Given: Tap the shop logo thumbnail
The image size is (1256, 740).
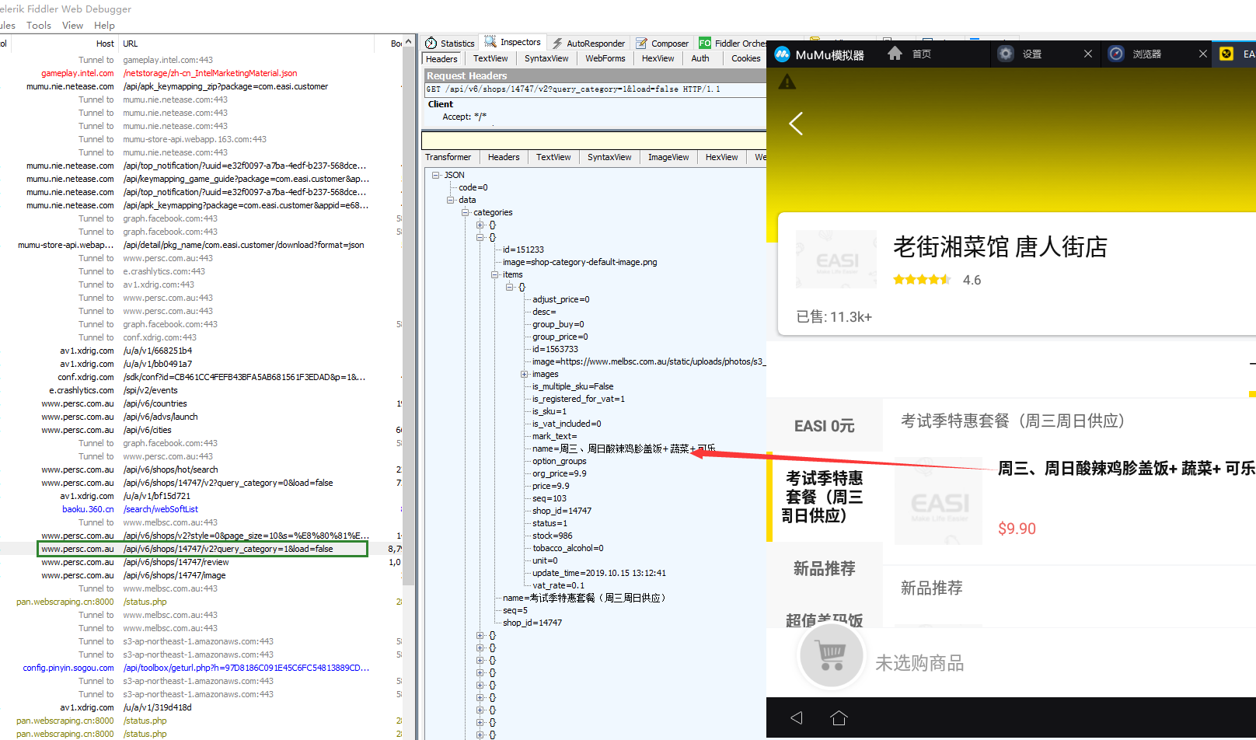Looking at the screenshot, I should [836, 260].
